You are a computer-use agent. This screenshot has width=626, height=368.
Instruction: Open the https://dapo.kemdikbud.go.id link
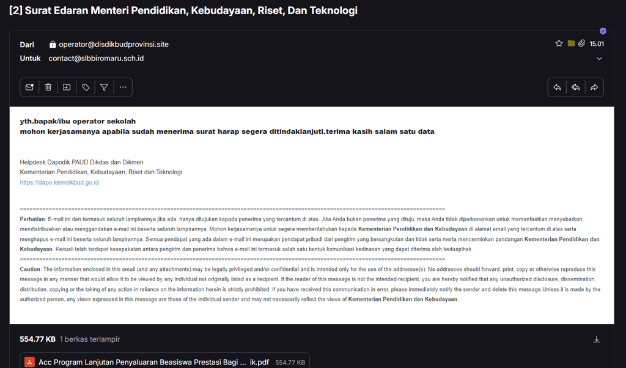coord(59,182)
